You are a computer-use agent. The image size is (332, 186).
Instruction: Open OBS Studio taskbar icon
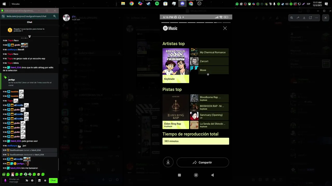coord(199,4)
